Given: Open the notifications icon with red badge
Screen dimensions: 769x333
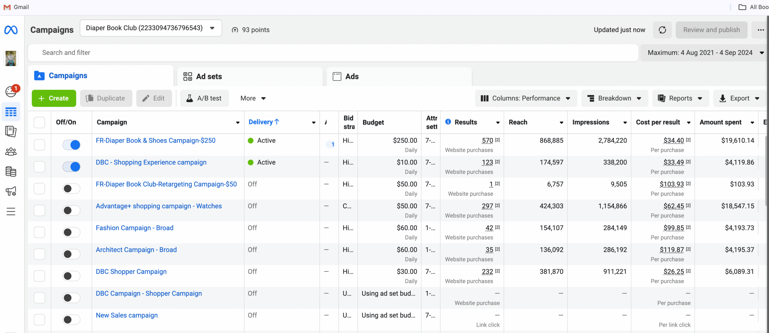Looking at the screenshot, I should tap(11, 91).
